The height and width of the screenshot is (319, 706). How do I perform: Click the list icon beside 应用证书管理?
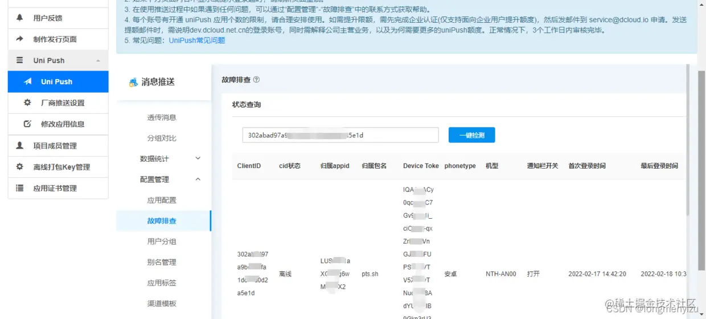point(20,188)
